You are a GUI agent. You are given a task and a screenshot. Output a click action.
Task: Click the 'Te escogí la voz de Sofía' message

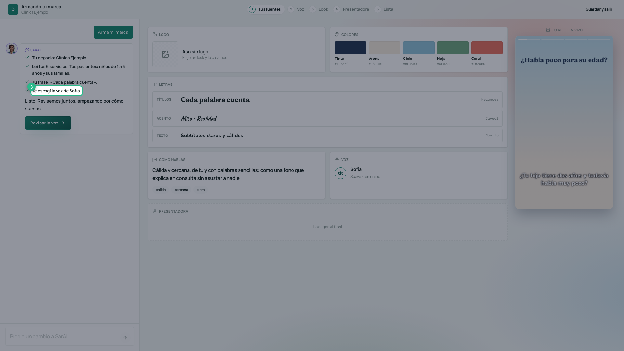pos(57,91)
